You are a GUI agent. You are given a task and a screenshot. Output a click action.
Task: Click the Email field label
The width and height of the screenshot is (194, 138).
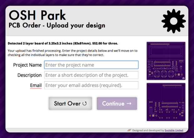tap(36, 85)
